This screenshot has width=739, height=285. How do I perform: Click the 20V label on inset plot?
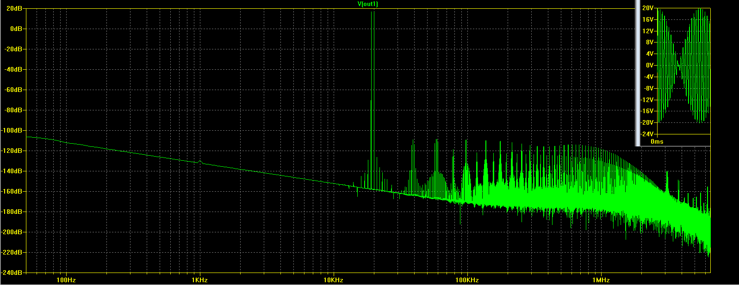click(x=648, y=8)
